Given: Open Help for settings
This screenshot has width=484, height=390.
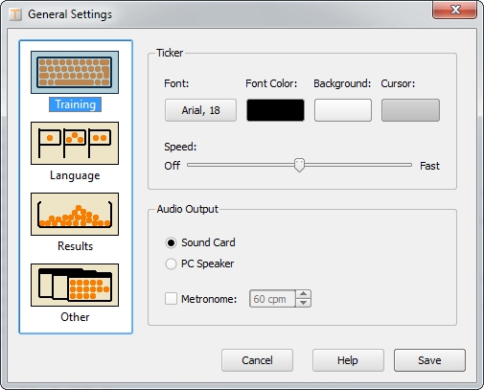Looking at the screenshot, I should coord(348,360).
